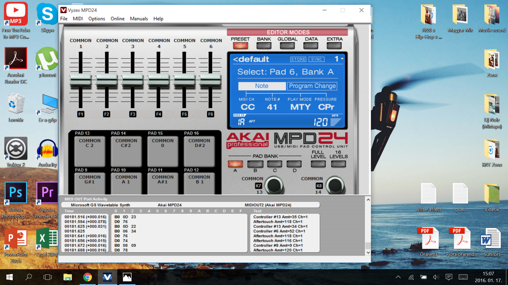Image resolution: width=508 pixels, height=285 pixels.
Task: Select the µTorrent desktop shortcut
Action: click(47, 63)
